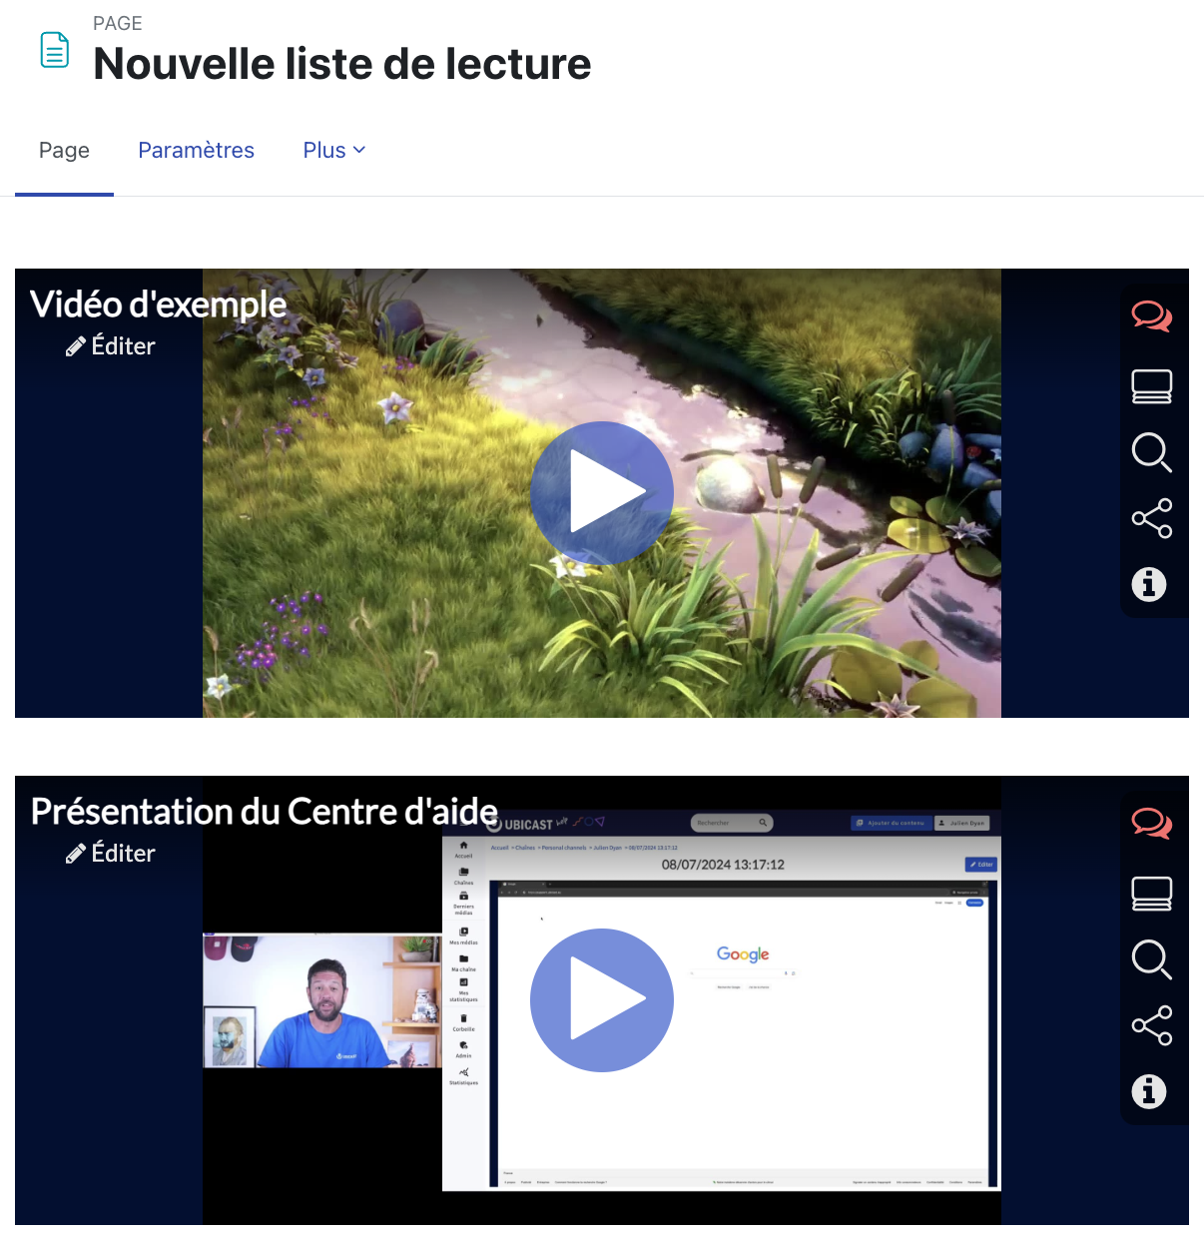Open search icon on Vidéo d'exemple player

[x=1152, y=452]
